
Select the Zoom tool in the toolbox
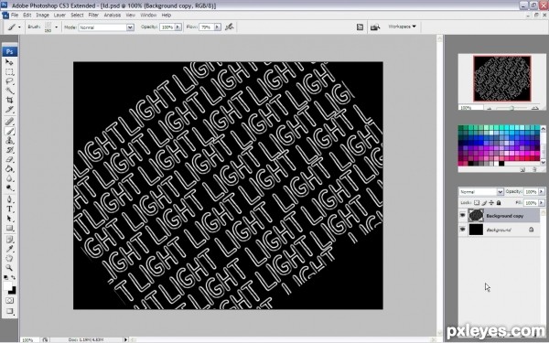(9, 268)
